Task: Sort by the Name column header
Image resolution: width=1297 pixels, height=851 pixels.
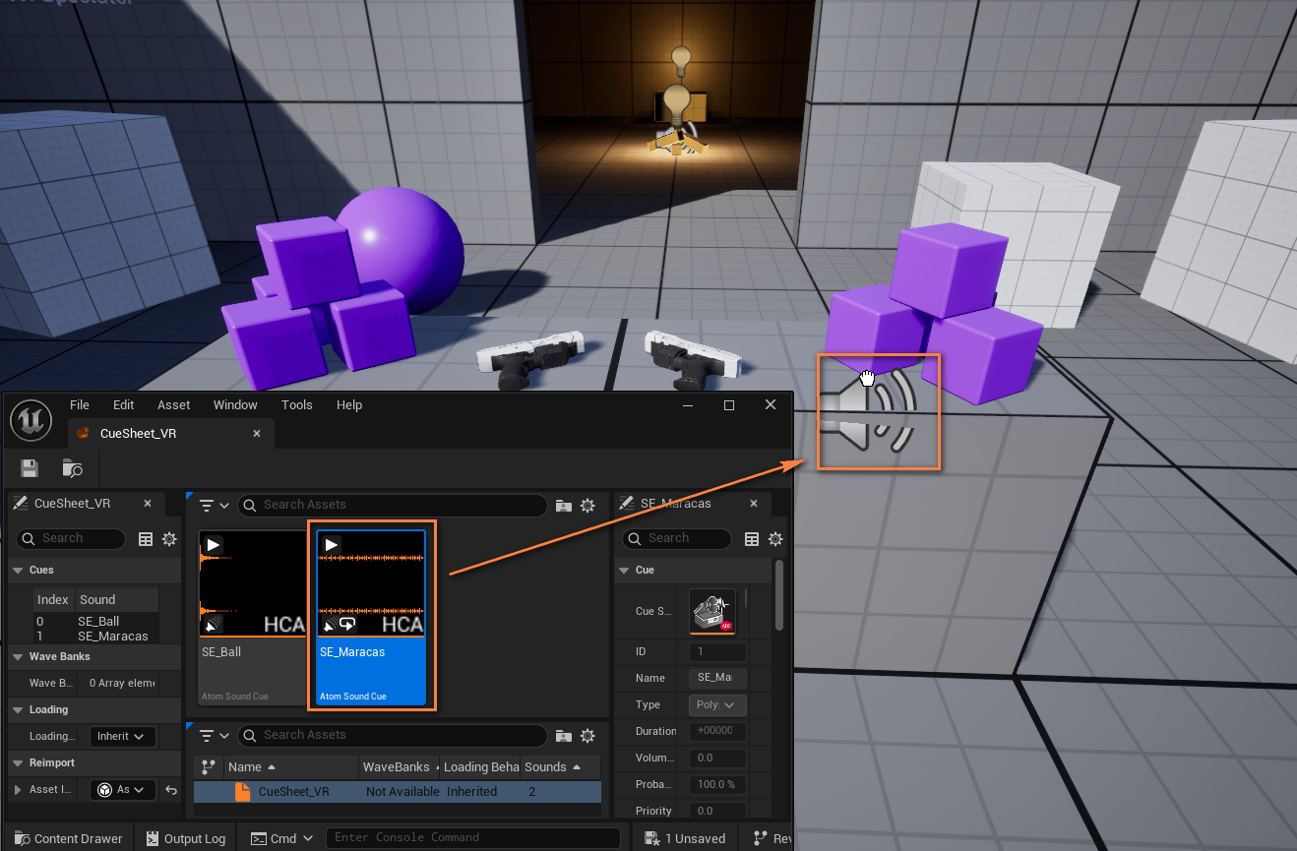Action: (291, 767)
